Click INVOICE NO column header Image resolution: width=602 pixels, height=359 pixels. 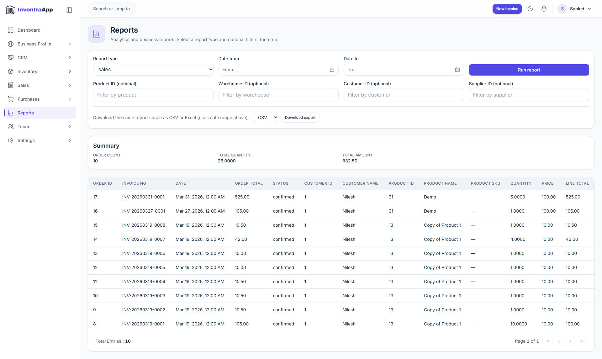[x=134, y=183]
